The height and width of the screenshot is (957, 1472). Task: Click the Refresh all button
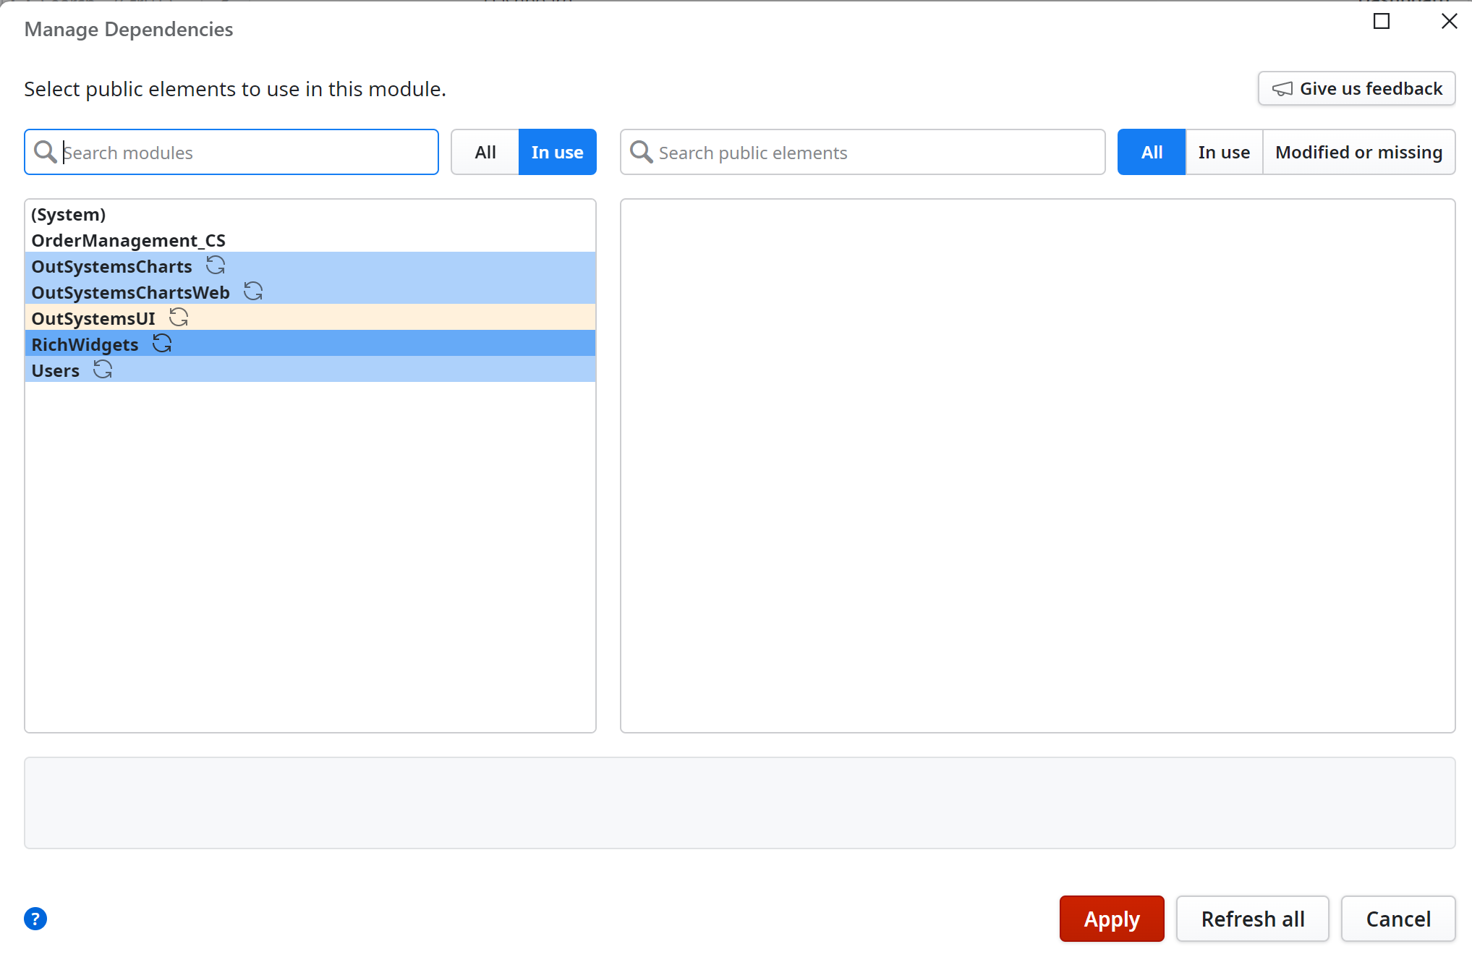point(1253,919)
